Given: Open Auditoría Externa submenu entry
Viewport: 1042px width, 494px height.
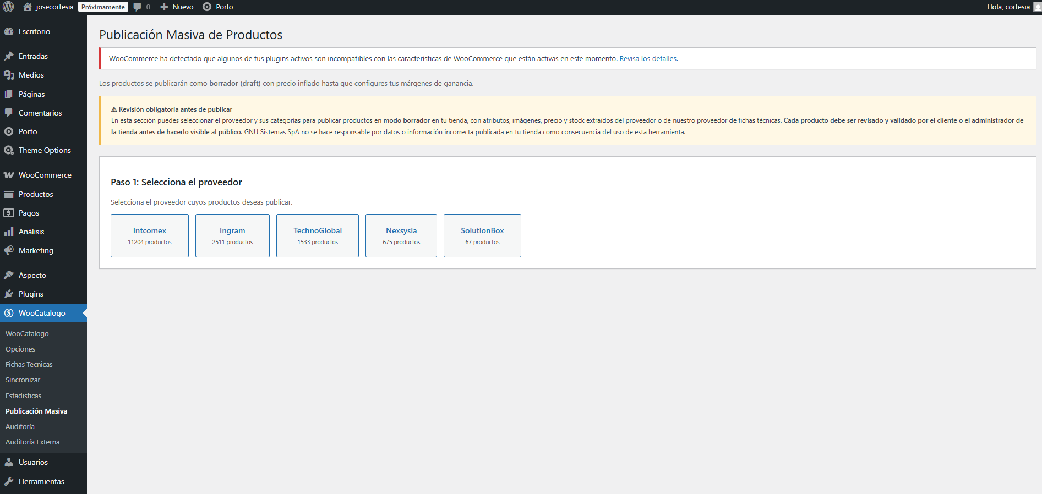Looking at the screenshot, I should point(32,442).
